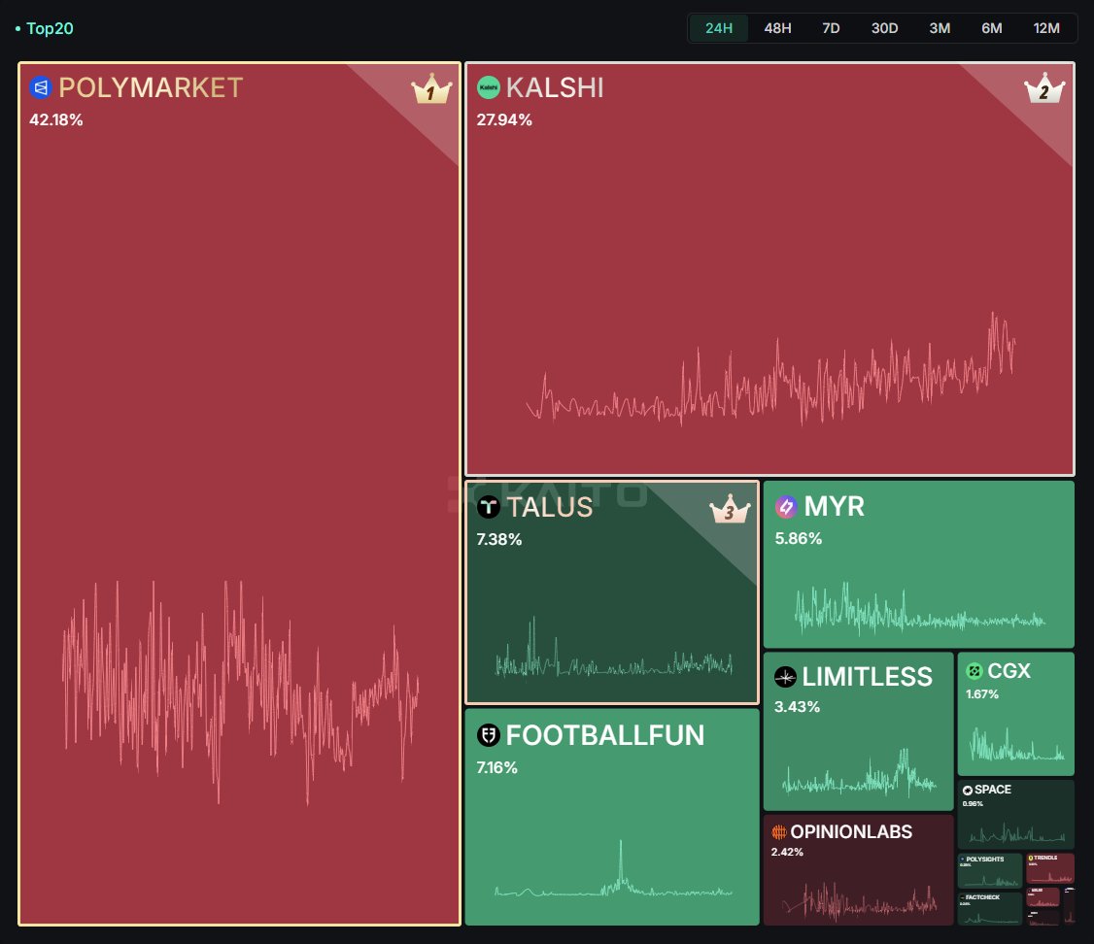Click the Footballfun shield logo icon
This screenshot has height=944, width=1094.
(489, 735)
